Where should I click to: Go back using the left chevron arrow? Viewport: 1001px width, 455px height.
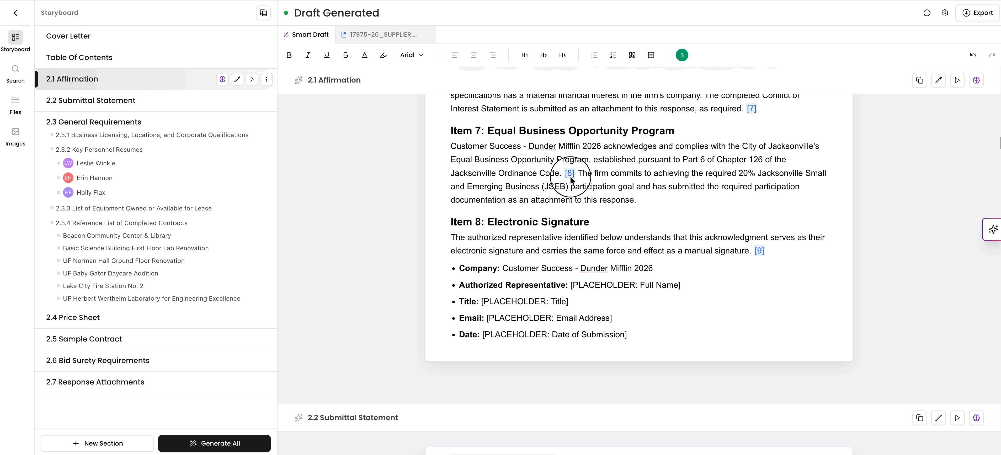click(x=15, y=13)
